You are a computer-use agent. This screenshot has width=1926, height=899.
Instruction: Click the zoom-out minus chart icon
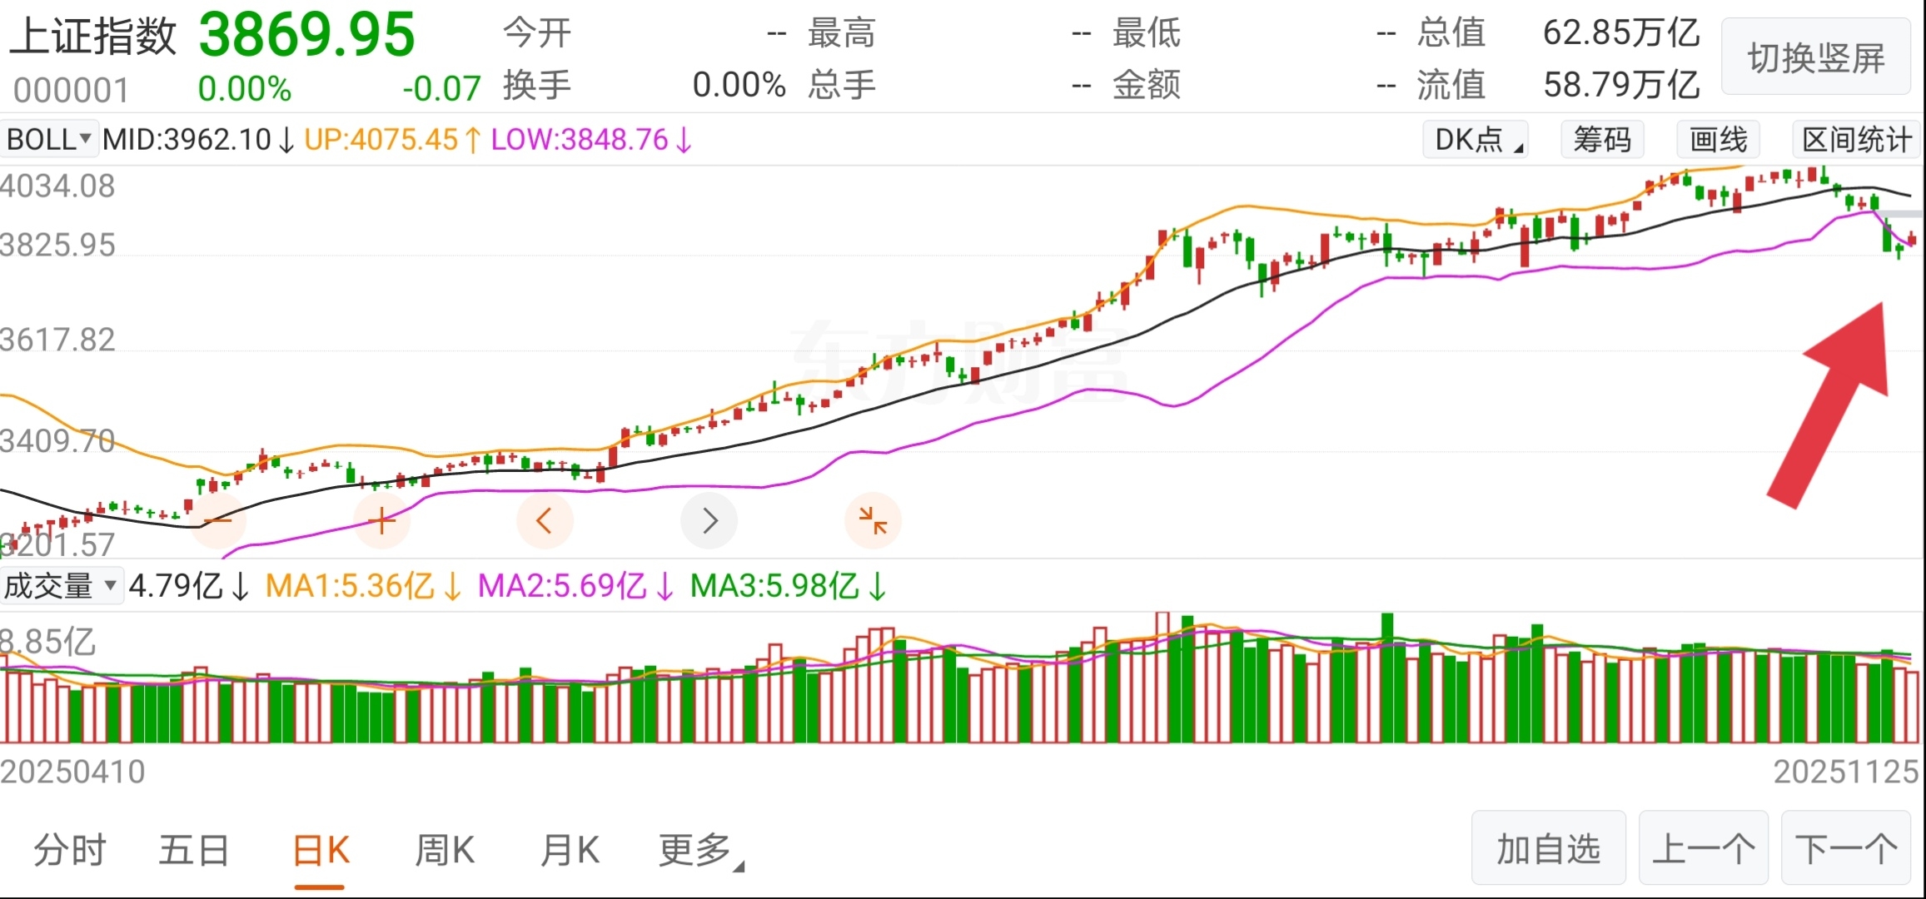pos(218,521)
